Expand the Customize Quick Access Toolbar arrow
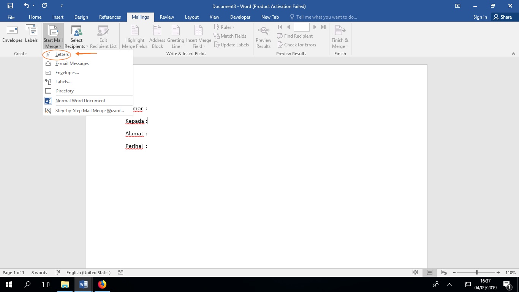 click(x=62, y=6)
